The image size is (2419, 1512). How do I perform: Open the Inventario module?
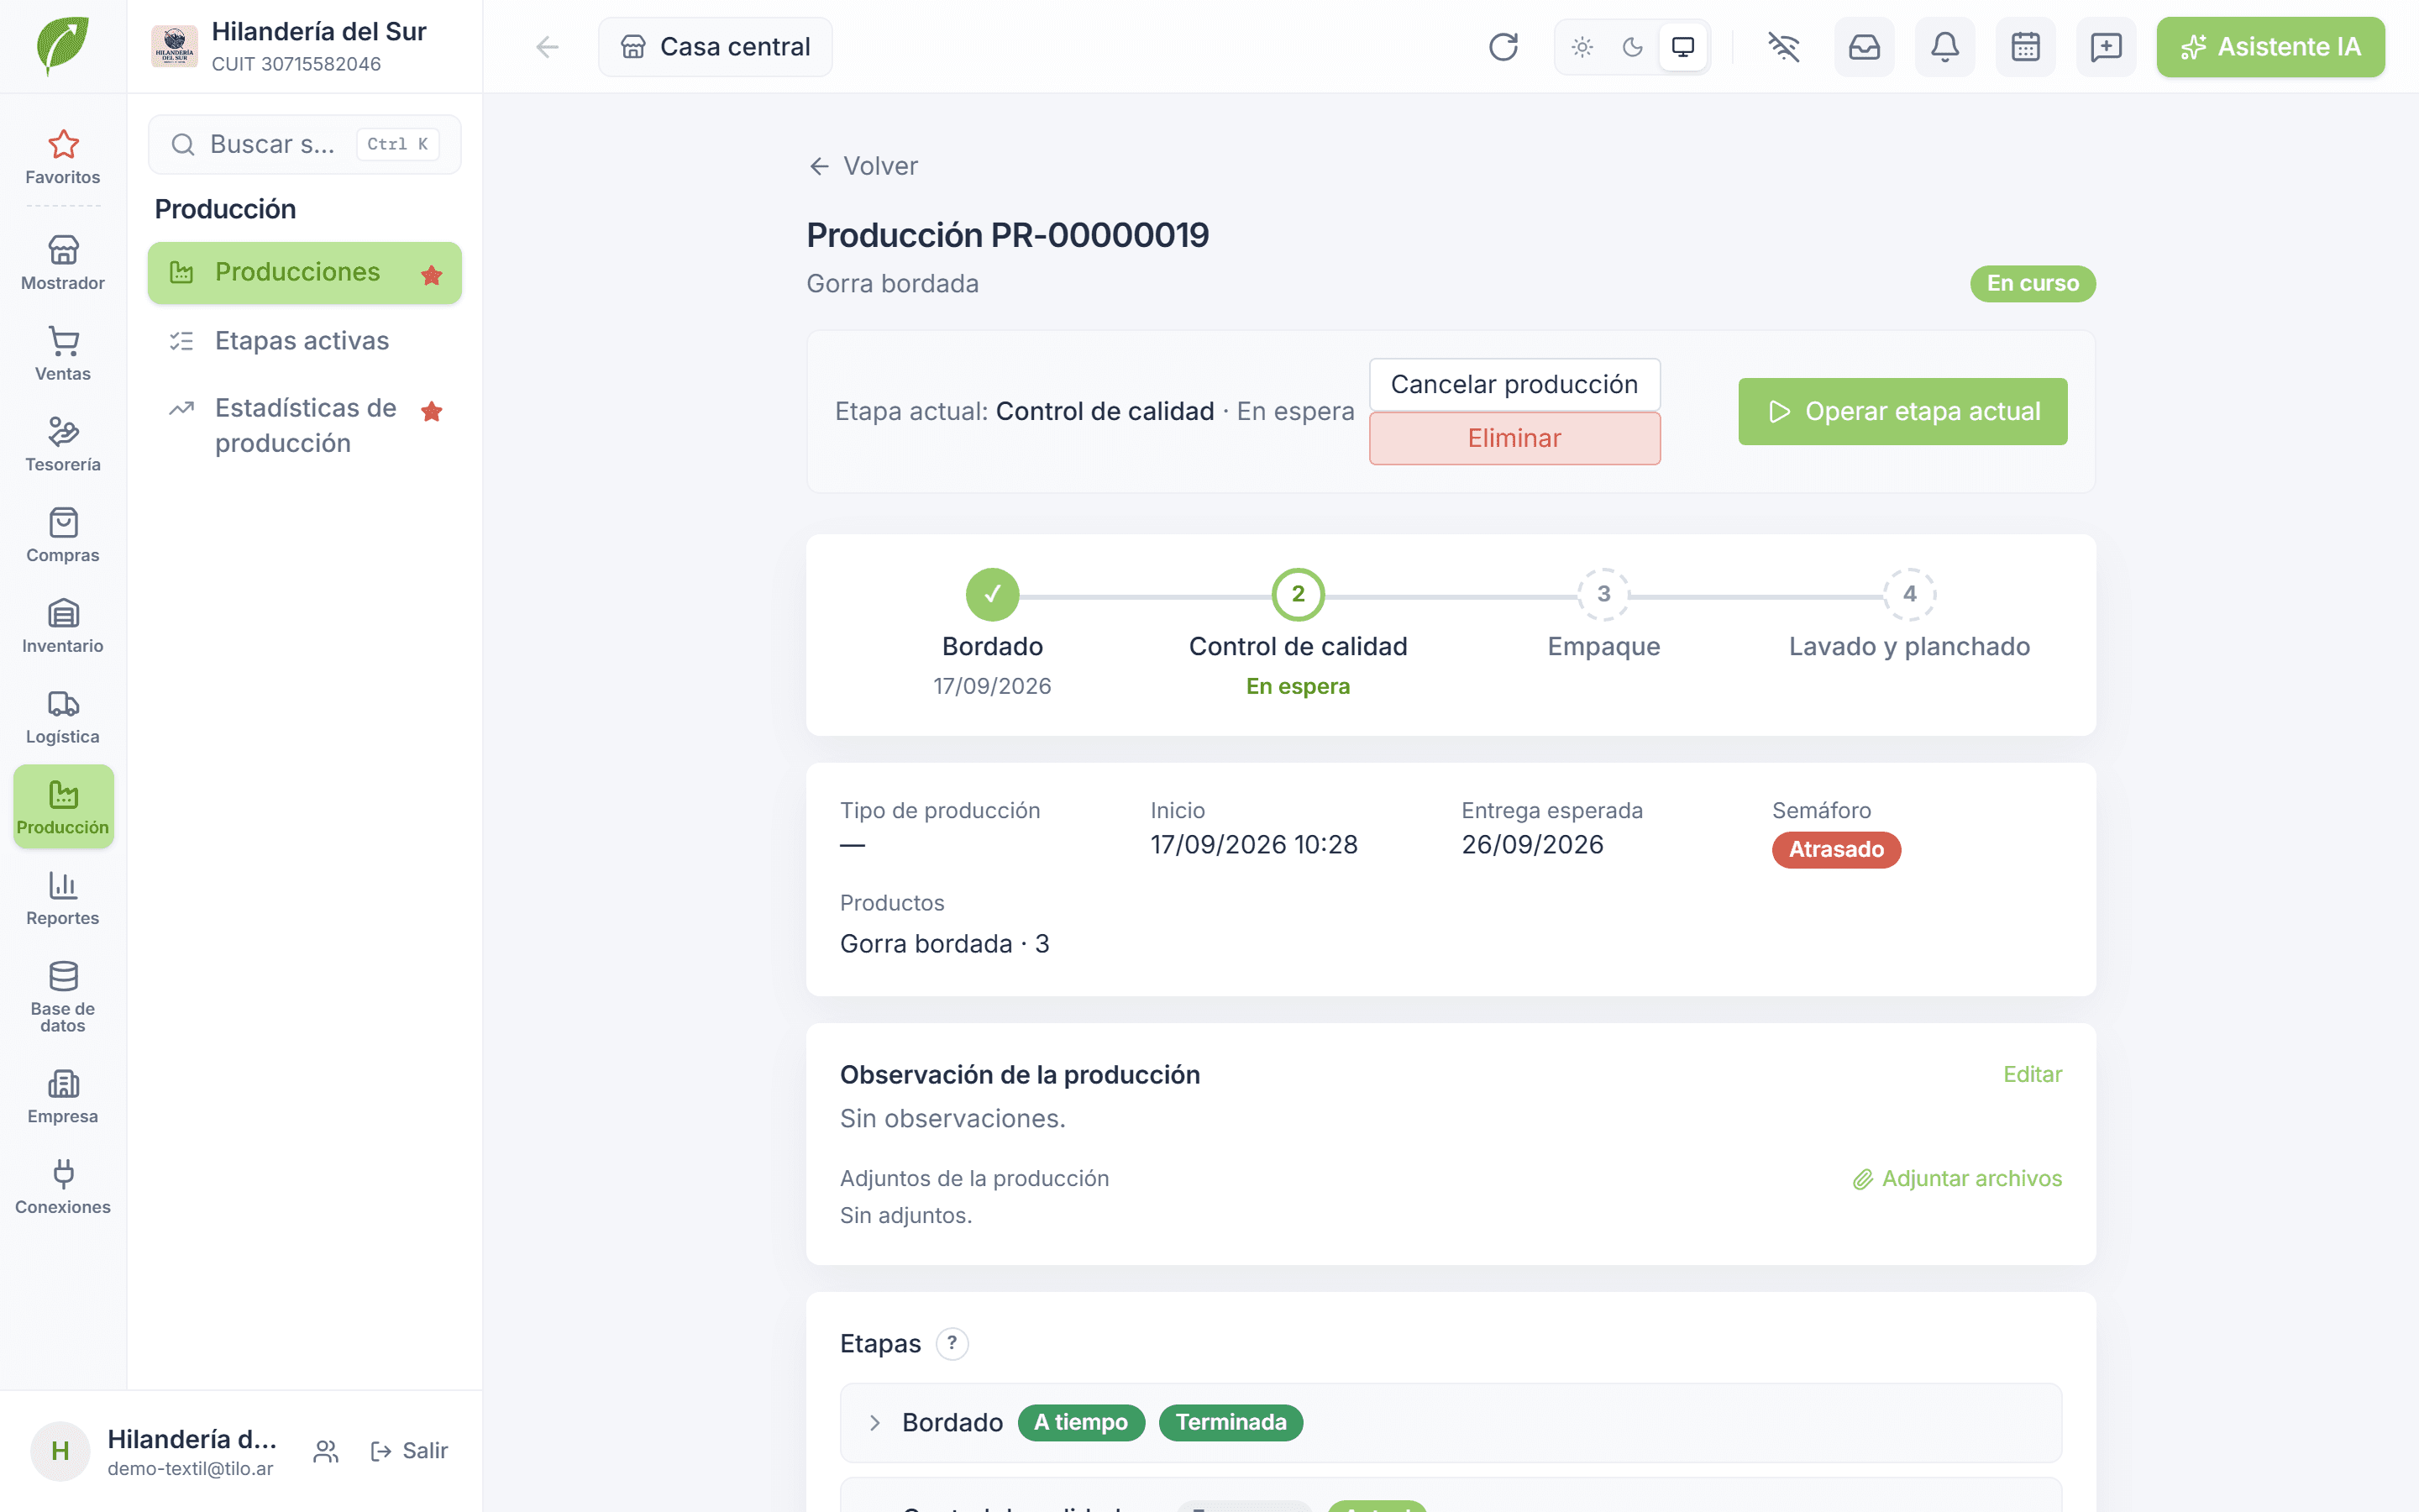(63, 626)
